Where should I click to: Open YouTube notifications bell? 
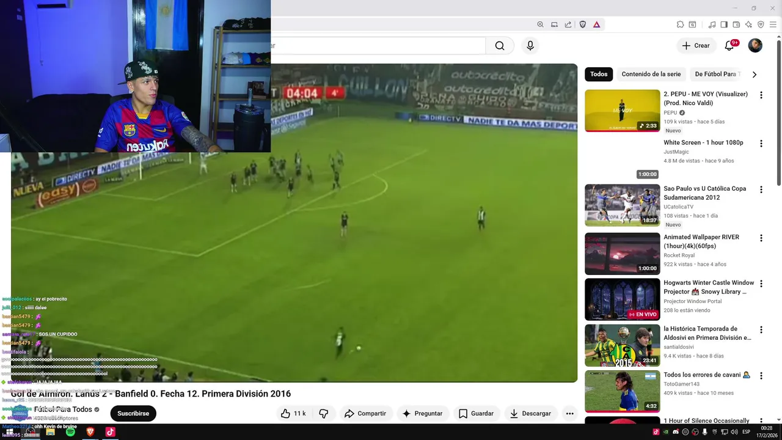729,46
